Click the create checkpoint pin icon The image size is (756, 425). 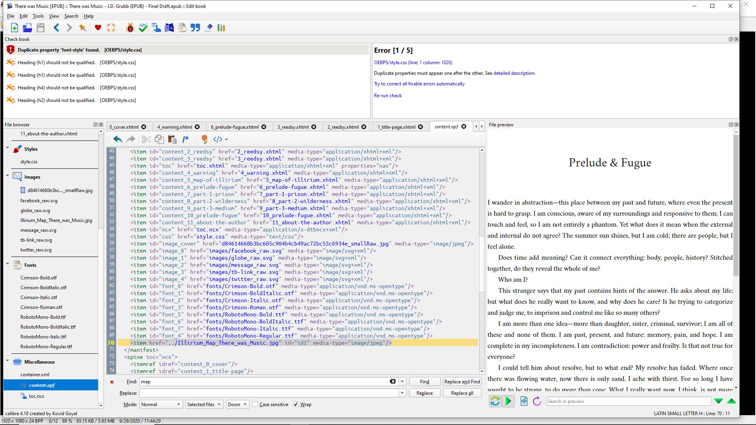[x=82, y=28]
